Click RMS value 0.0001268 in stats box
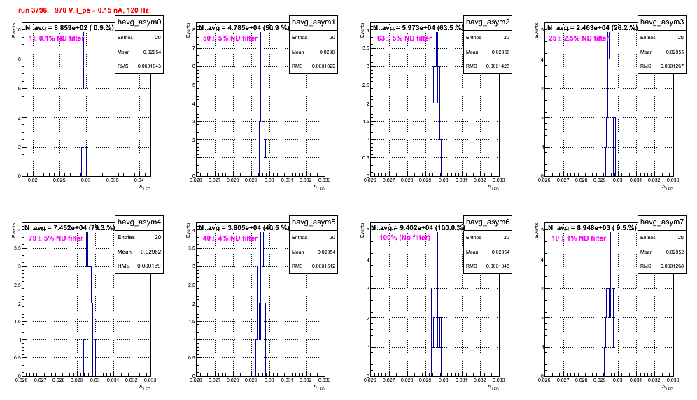The image size is (697, 400). 672,266
